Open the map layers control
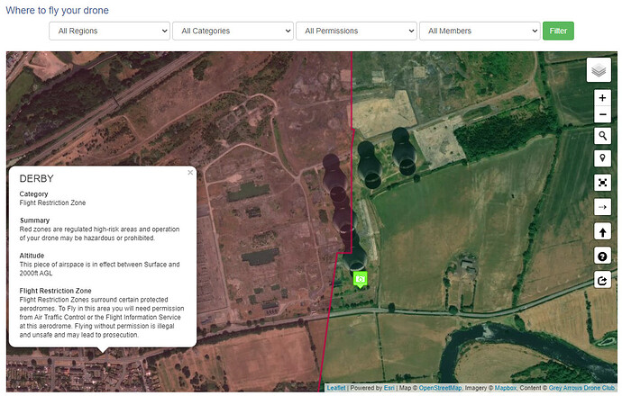622x396 pixels. click(599, 69)
